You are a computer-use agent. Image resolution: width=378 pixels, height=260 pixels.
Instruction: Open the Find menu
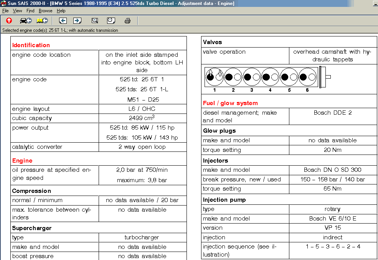(30, 11)
